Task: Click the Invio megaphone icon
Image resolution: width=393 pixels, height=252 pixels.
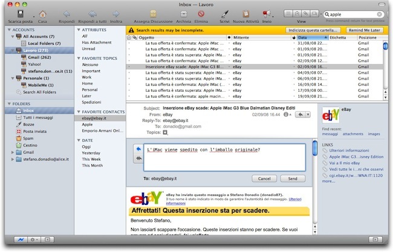Action: [267, 14]
